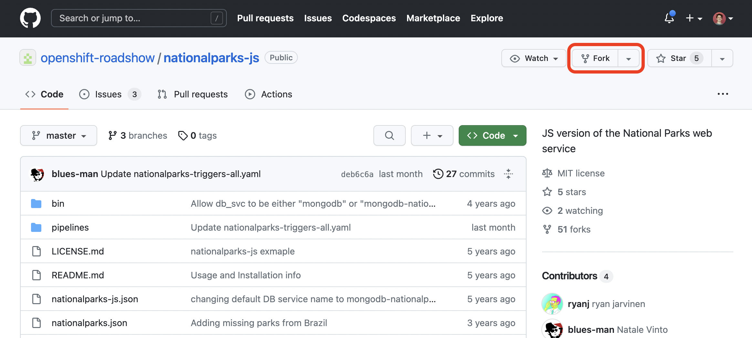This screenshot has height=338, width=752.
Task: Click the forks icon in About sidebar
Action: click(547, 229)
